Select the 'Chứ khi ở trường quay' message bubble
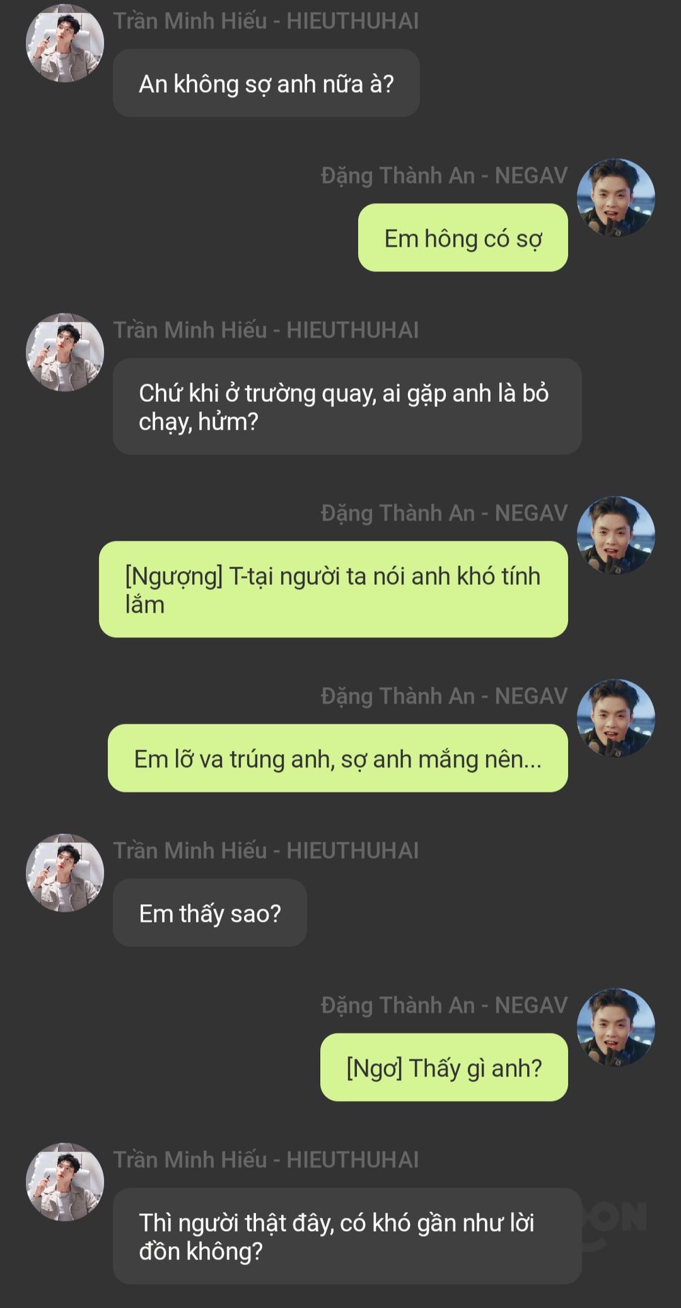This screenshot has height=1308, width=681. coord(347,407)
